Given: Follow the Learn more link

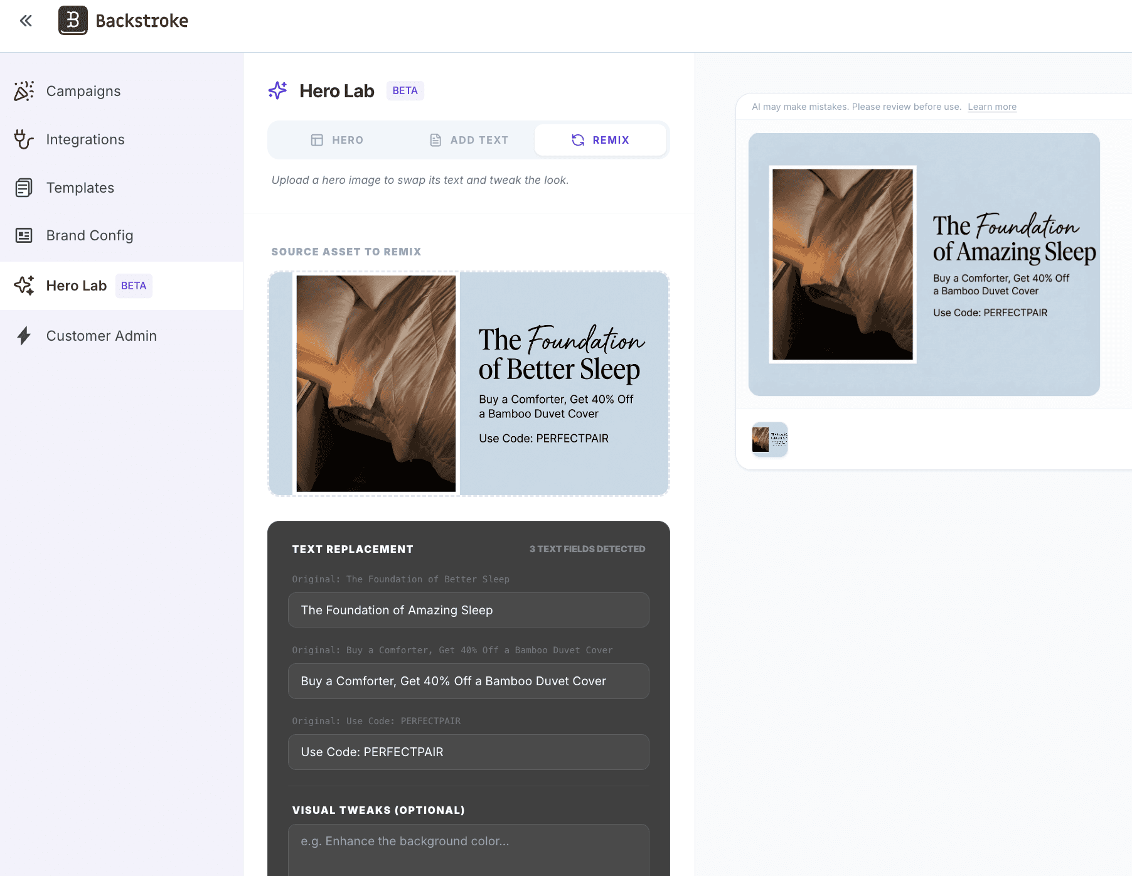Looking at the screenshot, I should click(x=992, y=107).
